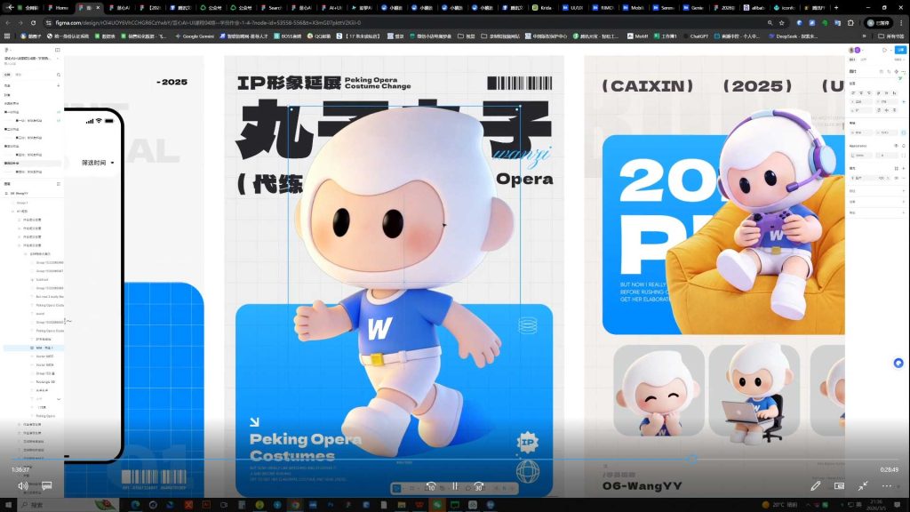The width and height of the screenshot is (910, 512).
Task: Search layers using the Figma search icon
Action: coord(58,75)
